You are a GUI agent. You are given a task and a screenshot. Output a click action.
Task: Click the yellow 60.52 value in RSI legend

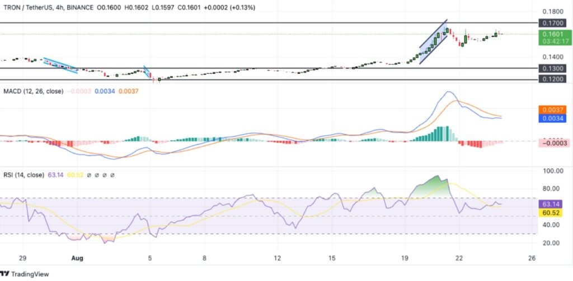[76, 175]
